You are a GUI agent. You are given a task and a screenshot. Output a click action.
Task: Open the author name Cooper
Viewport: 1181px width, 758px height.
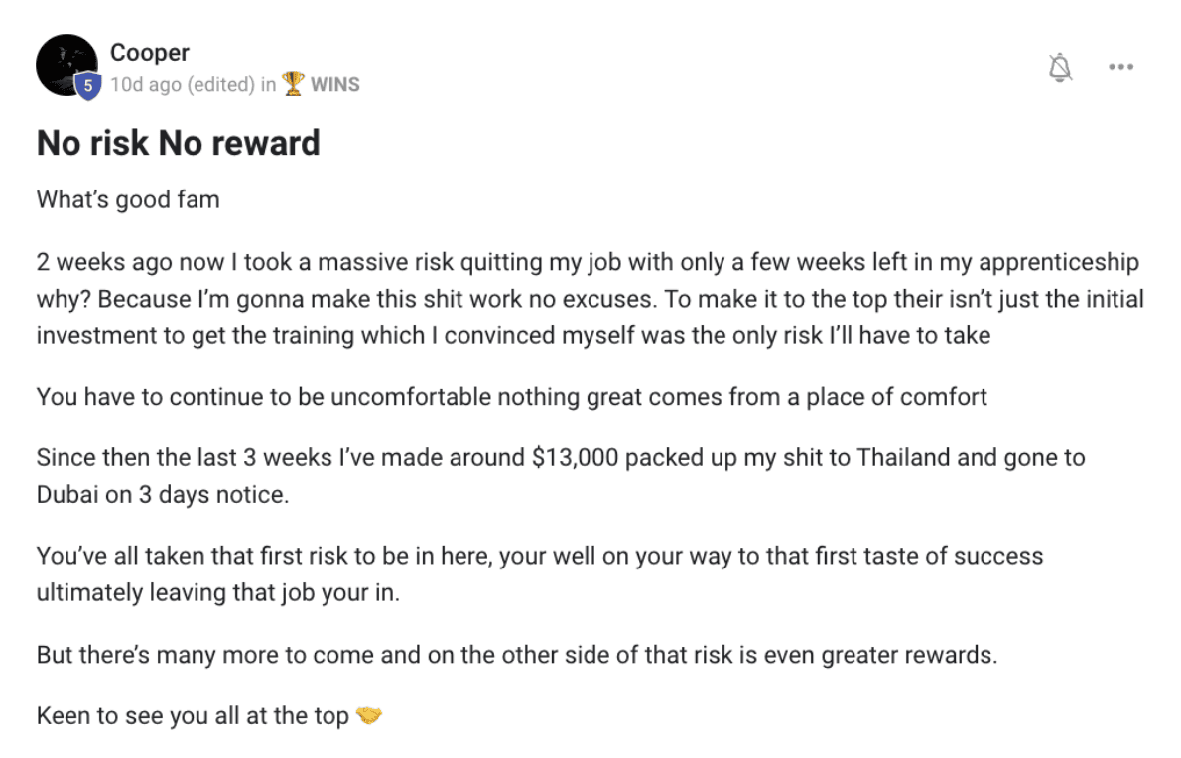149,52
